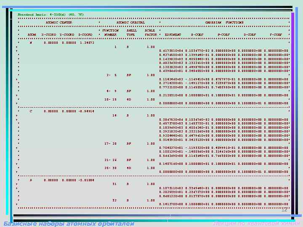The height and width of the screenshot is (227, 303).
Task: Click function number '2- 5'
Action: (112, 75)
